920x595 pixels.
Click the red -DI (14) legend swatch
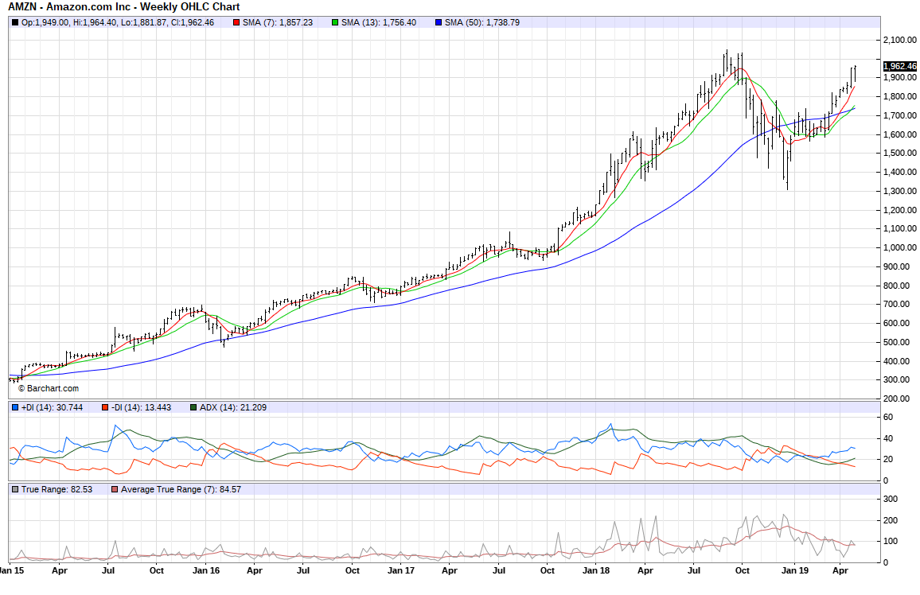pos(104,407)
